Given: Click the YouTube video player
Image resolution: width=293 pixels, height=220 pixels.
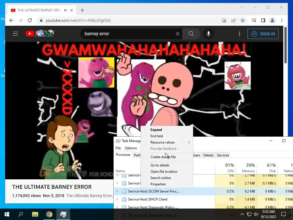Looking at the screenshot, I should pyautogui.click(x=144, y=110).
